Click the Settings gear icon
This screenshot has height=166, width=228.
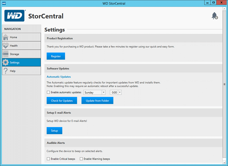point(6,62)
